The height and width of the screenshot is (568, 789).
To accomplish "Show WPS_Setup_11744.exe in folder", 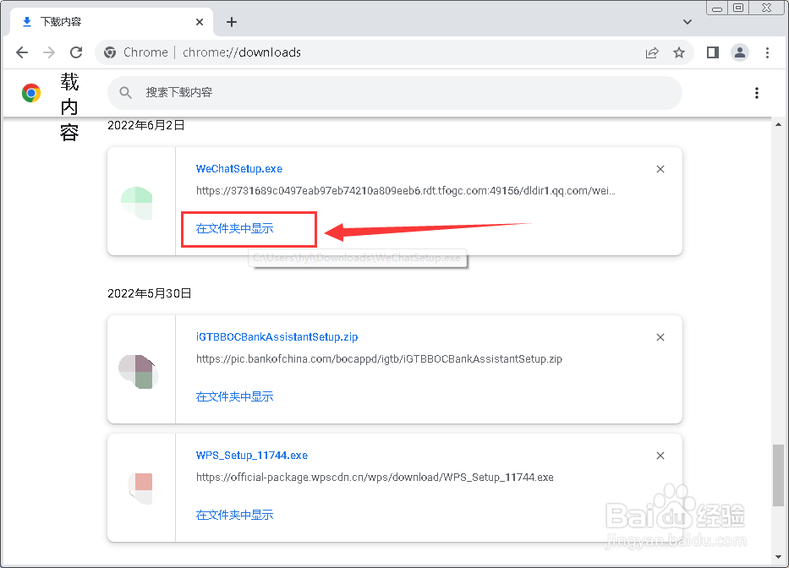I will [234, 515].
